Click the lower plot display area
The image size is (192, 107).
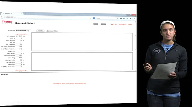pos(82,61)
